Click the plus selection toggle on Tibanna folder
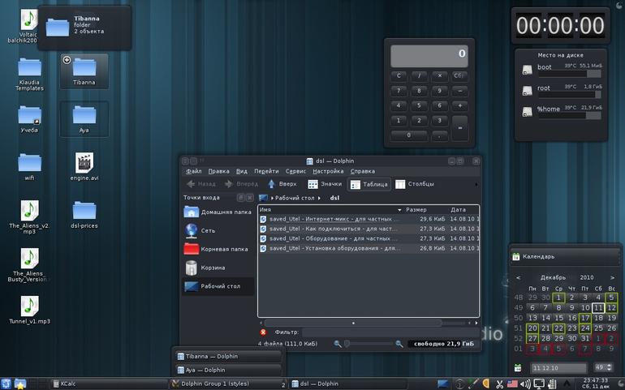The height and width of the screenshot is (390, 625). pos(67,60)
